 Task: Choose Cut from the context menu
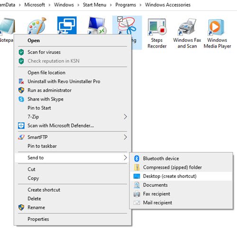73,169
